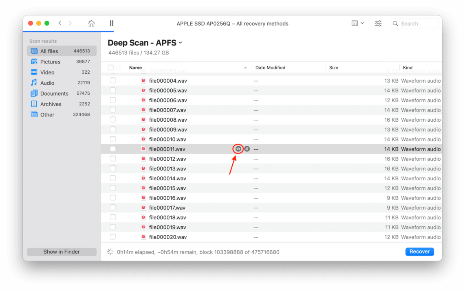Click the Video filmstrip sidebar icon
This screenshot has height=291, width=465.
pos(34,72)
